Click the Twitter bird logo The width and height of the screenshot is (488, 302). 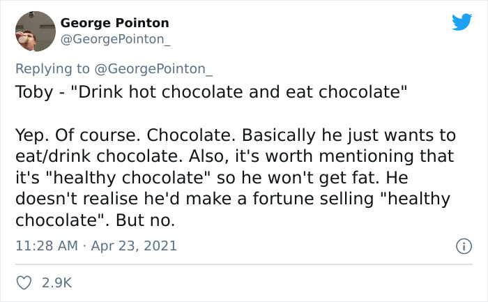tap(461, 23)
